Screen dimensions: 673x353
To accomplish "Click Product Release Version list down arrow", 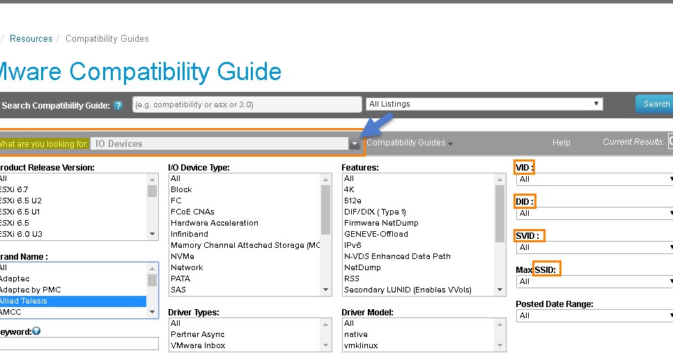I will pos(153,234).
